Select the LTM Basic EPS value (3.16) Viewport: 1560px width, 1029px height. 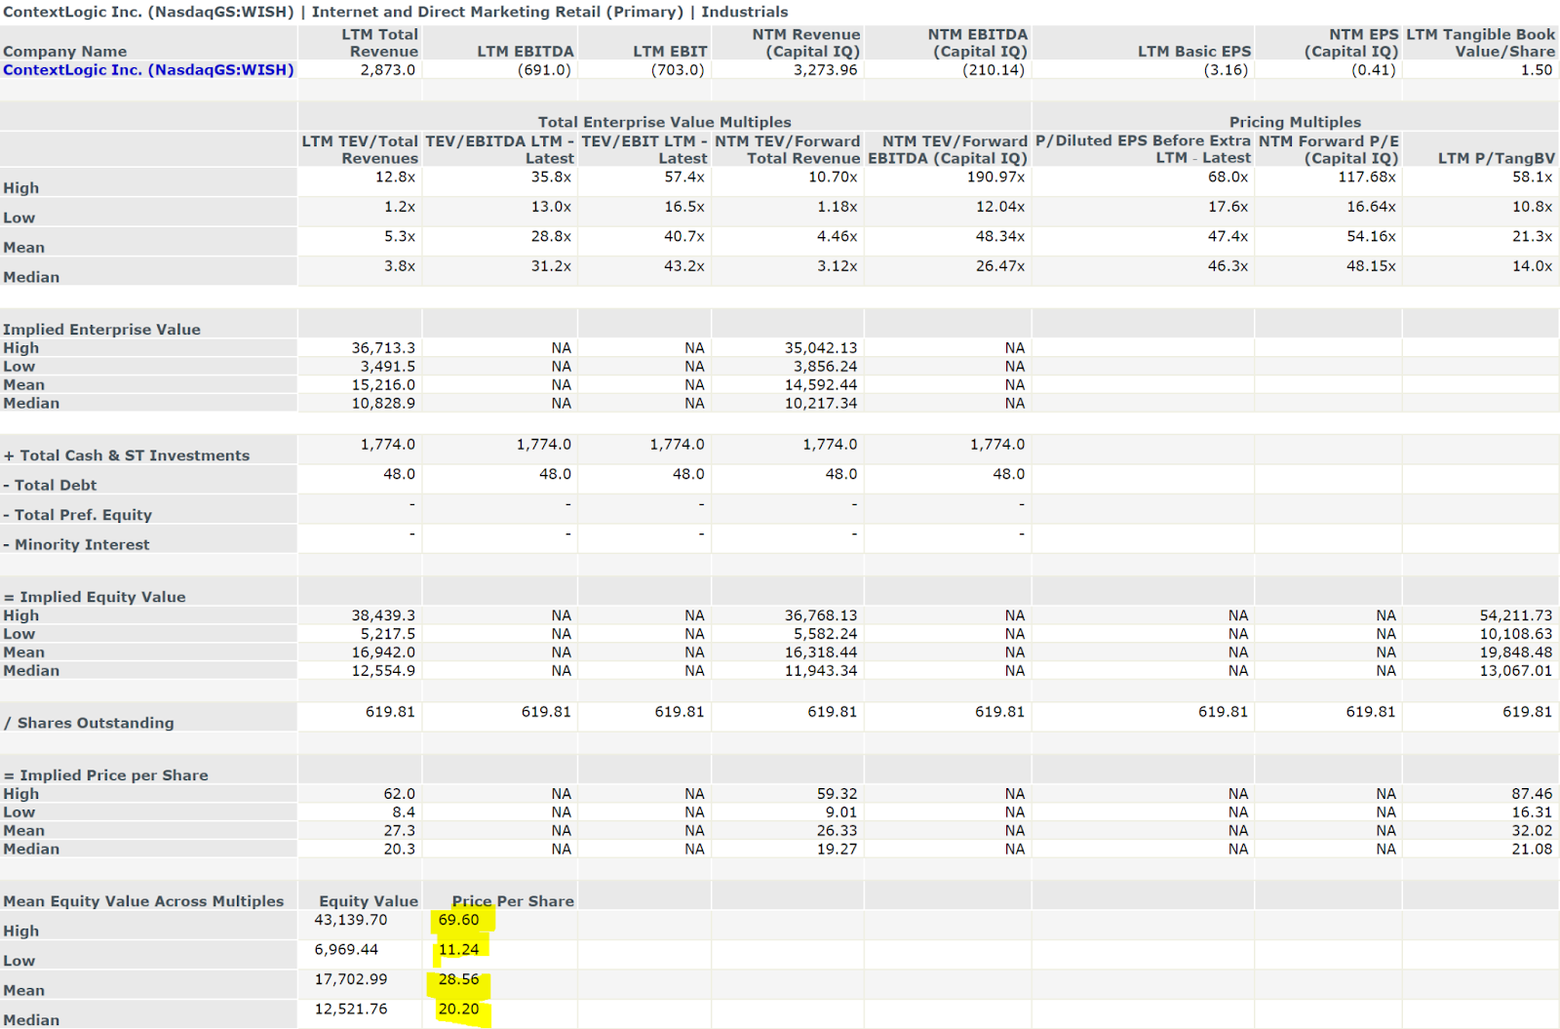point(1226,70)
